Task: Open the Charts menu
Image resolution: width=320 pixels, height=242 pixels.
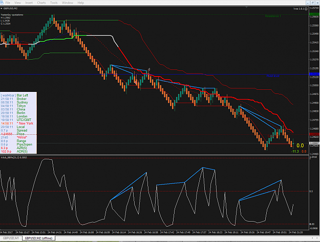Action: click(x=41, y=3)
